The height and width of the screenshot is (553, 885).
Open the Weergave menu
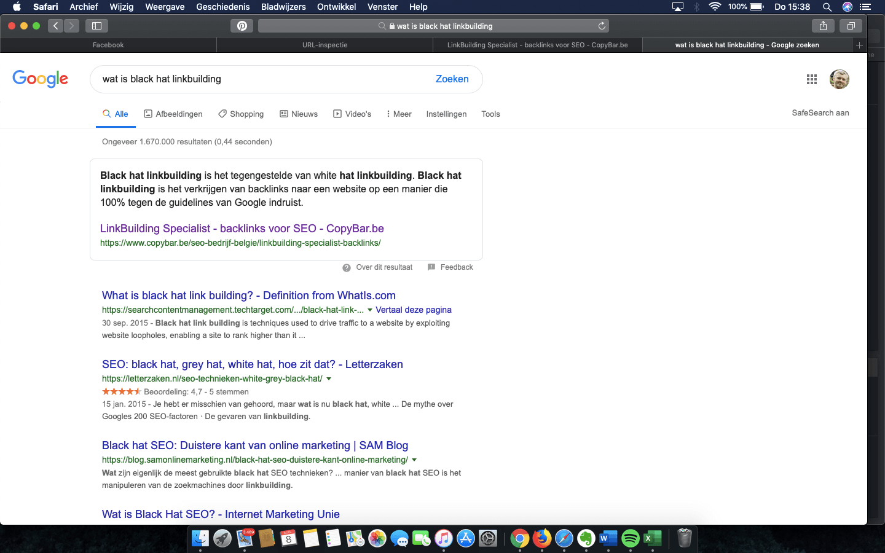[x=165, y=7]
